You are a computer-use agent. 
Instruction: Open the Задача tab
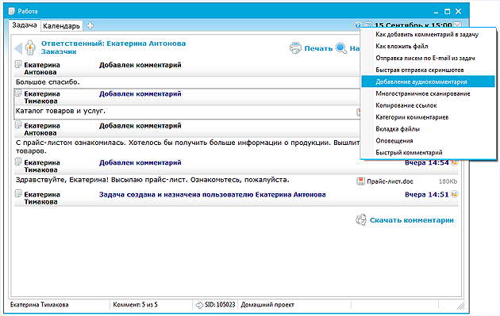[x=25, y=25]
